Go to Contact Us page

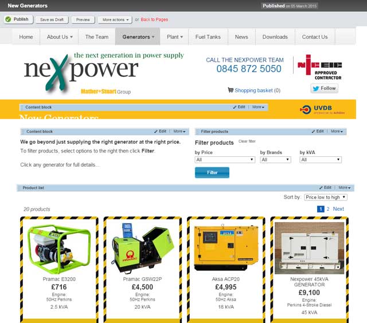click(x=315, y=37)
